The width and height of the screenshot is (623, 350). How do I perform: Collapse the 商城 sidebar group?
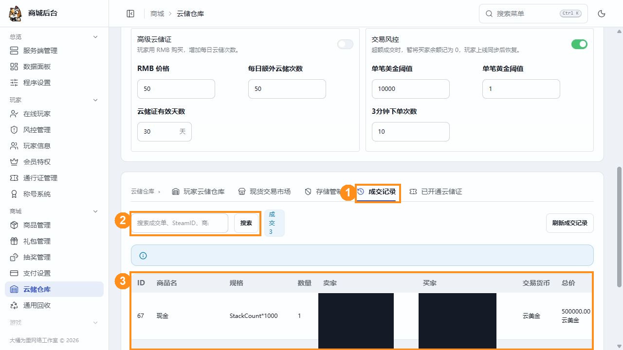tap(95, 211)
